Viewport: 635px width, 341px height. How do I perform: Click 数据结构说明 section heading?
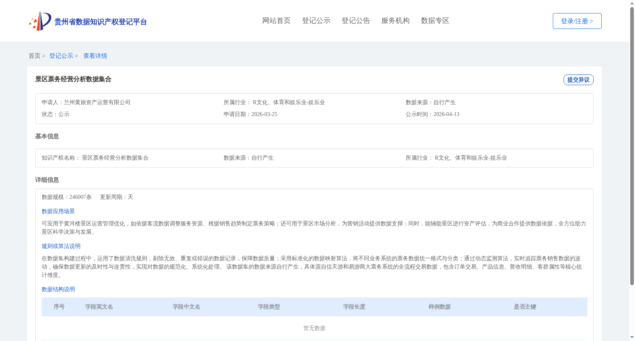[58, 289]
